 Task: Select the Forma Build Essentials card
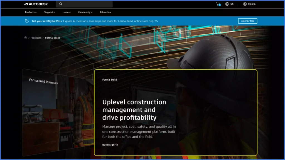coord(58,112)
